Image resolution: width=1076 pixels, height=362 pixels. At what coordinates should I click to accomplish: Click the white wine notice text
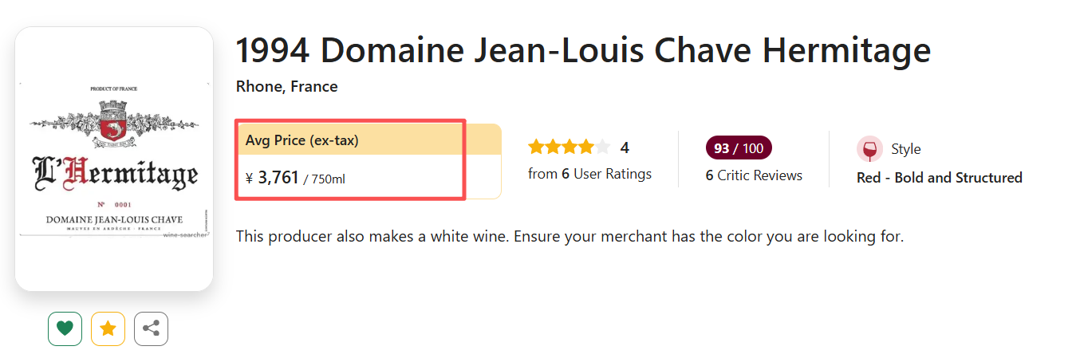[570, 237]
